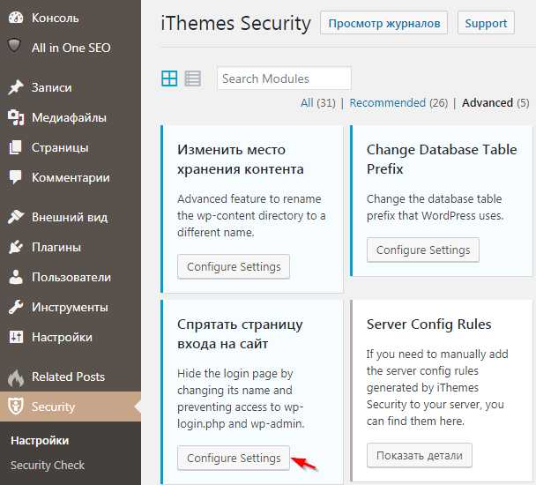Click the All in One SEO shield icon
Screen dimensions: 536x485
point(15,47)
